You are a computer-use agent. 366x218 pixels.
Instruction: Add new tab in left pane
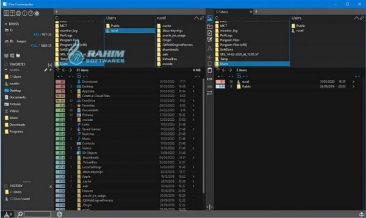point(57,12)
